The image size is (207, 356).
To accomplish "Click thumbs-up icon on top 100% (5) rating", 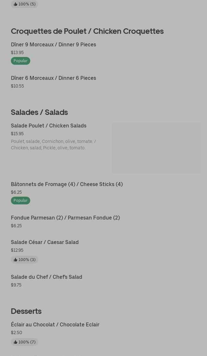I will point(15,4).
